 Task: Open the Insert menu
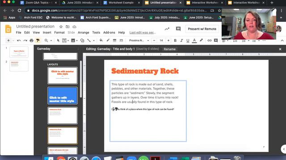(47, 32)
